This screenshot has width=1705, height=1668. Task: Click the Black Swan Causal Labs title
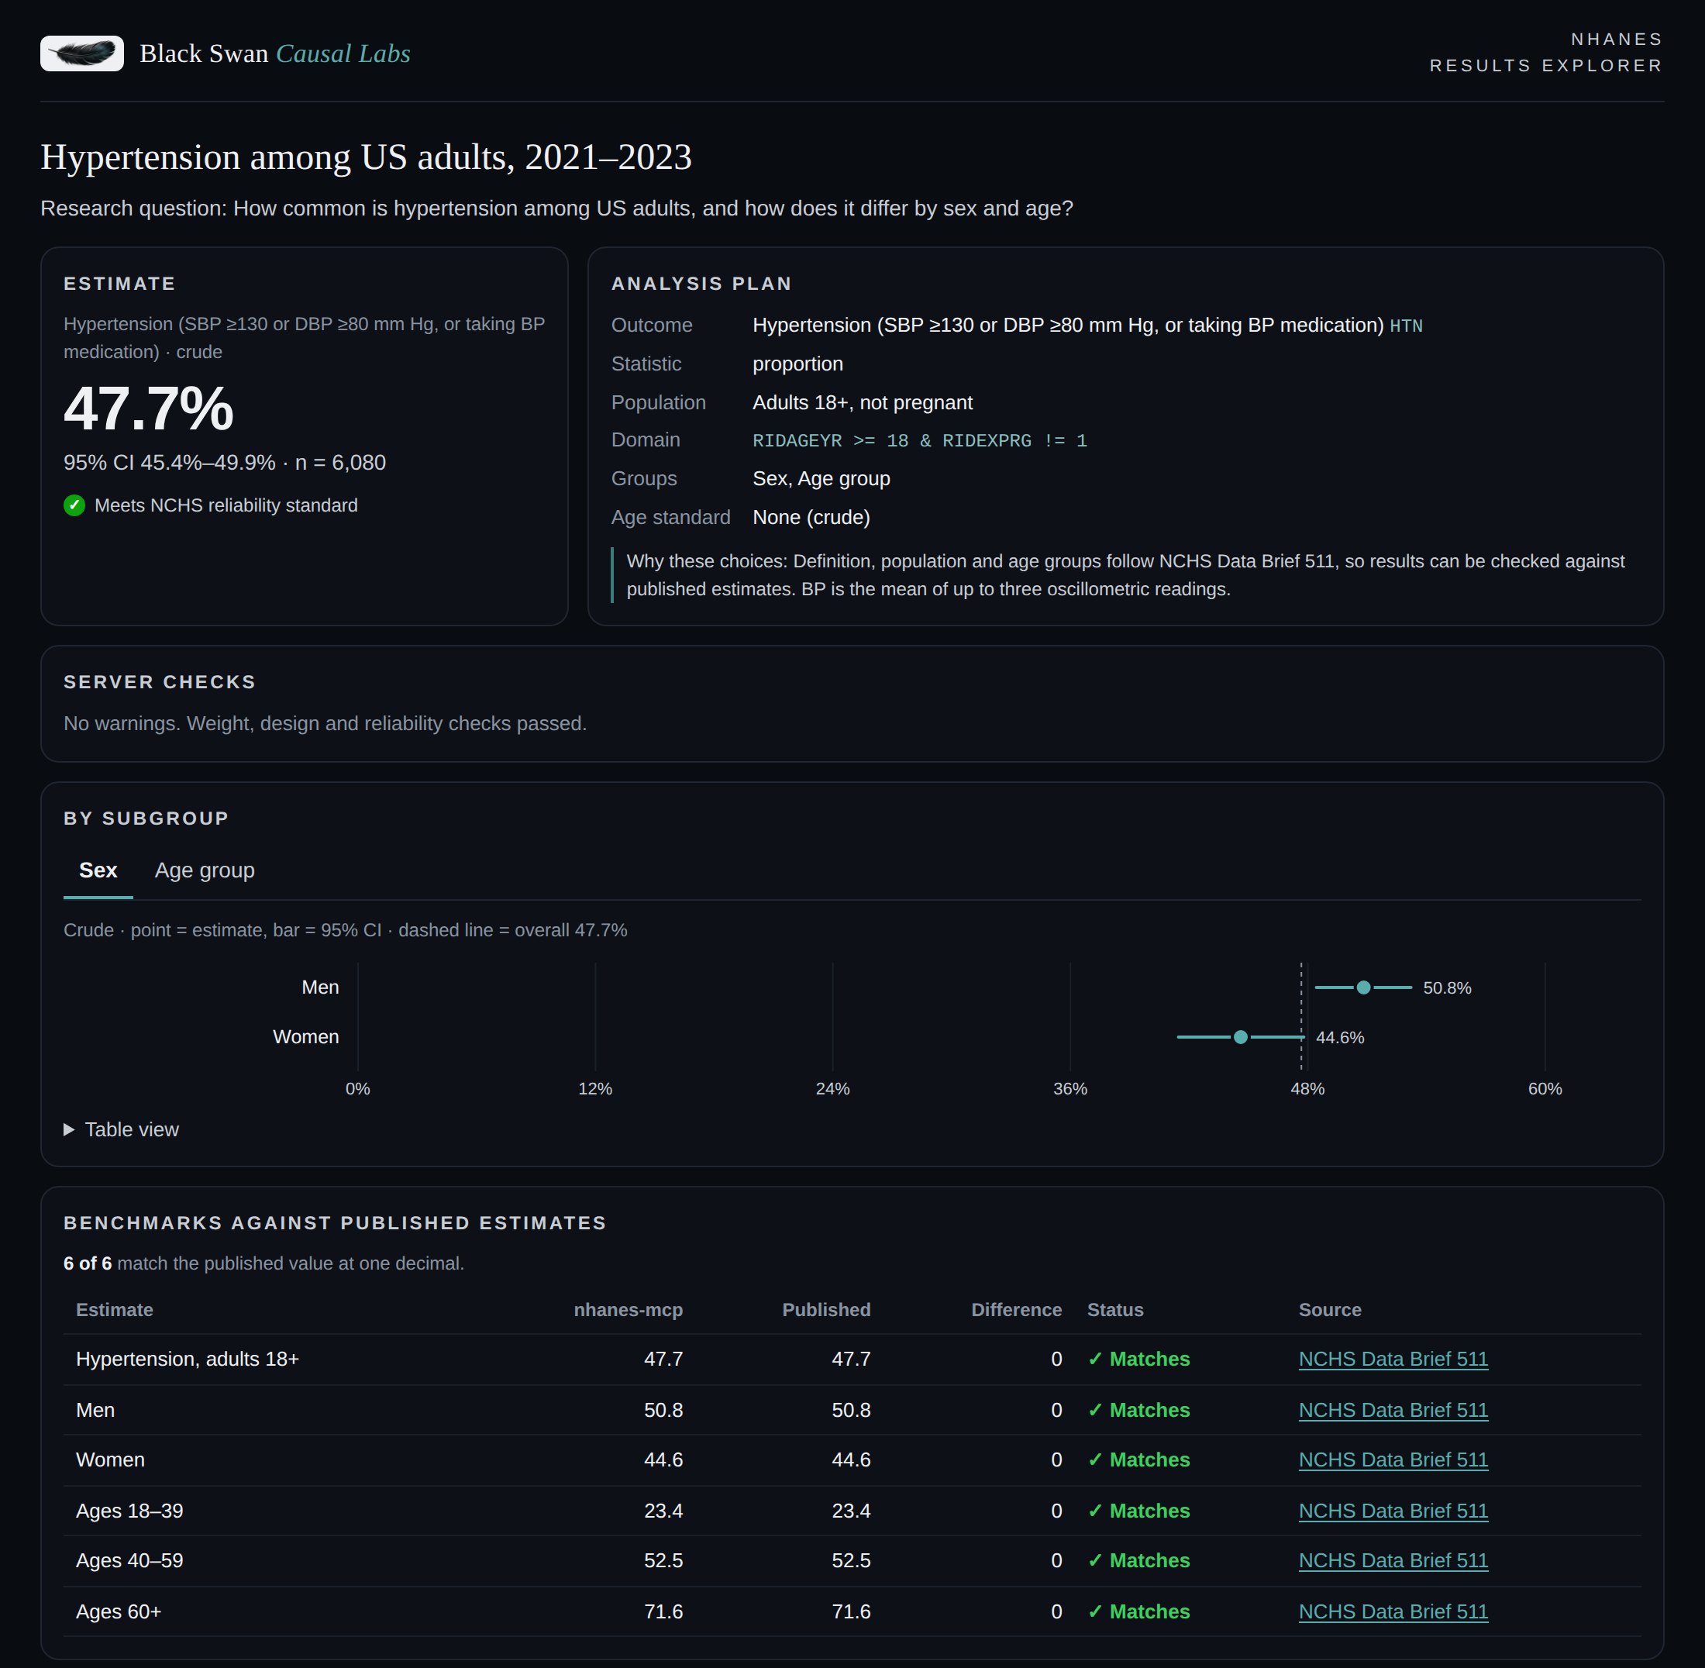[275, 53]
